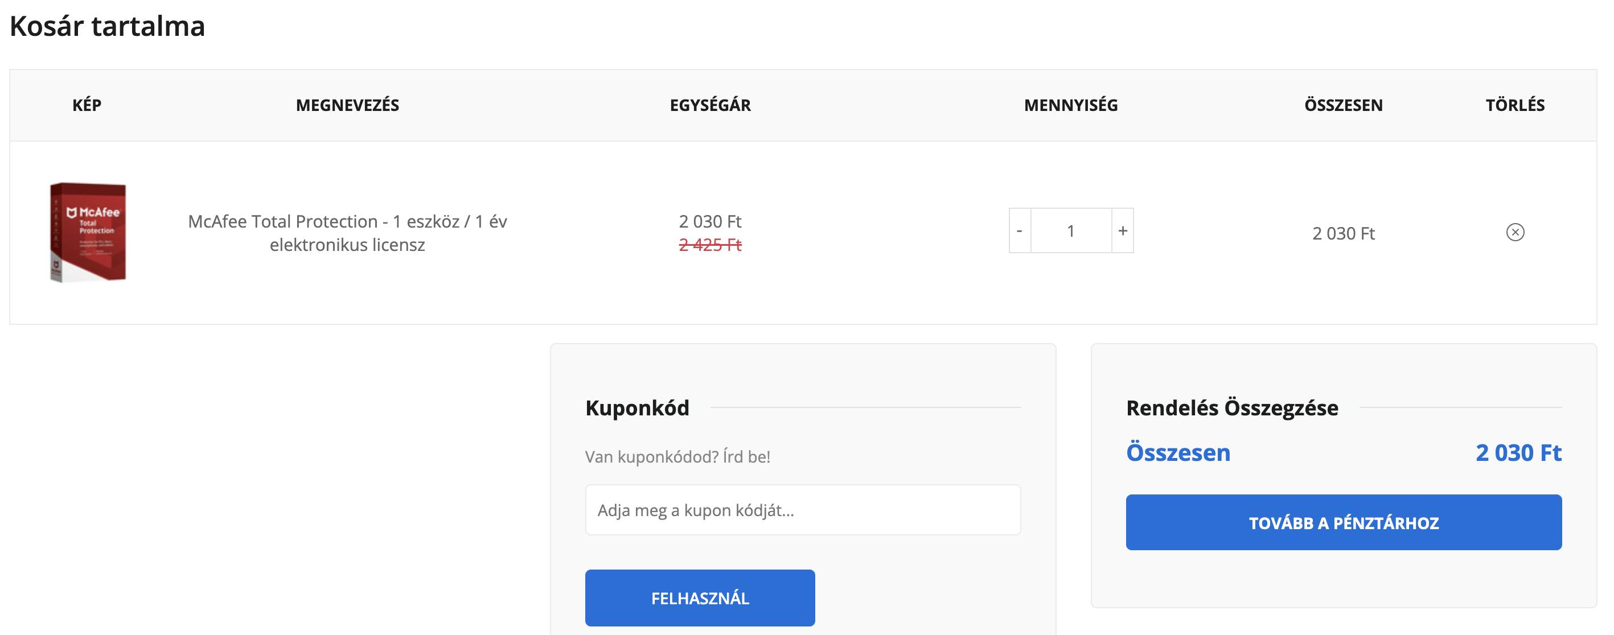Click the Kuponkód heading
The height and width of the screenshot is (635, 1614).
[637, 407]
